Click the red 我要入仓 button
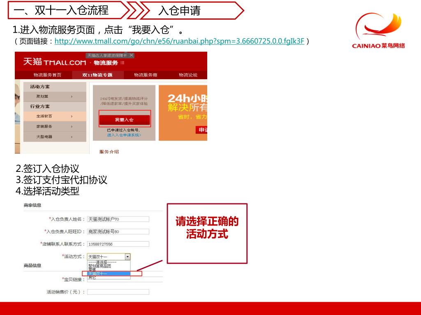 point(125,120)
